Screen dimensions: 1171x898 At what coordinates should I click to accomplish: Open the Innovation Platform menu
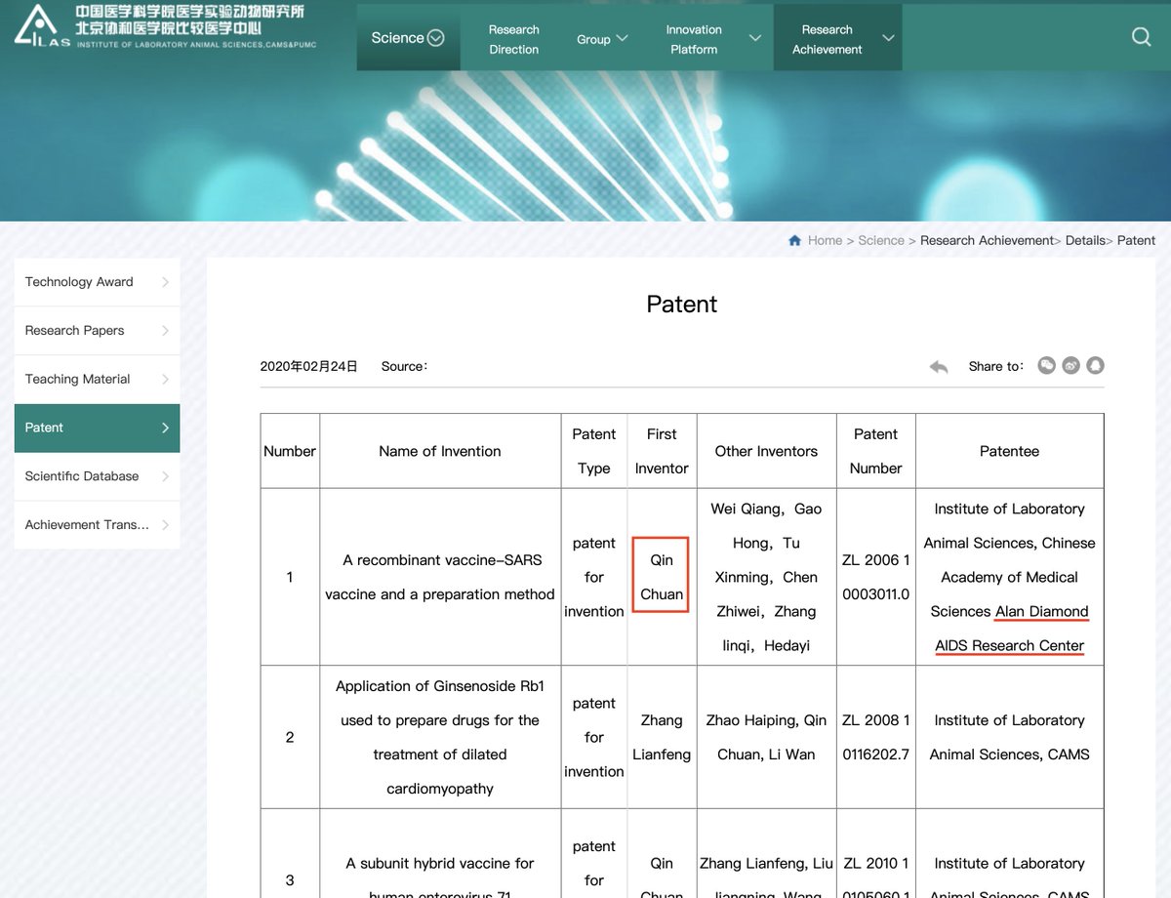point(694,39)
